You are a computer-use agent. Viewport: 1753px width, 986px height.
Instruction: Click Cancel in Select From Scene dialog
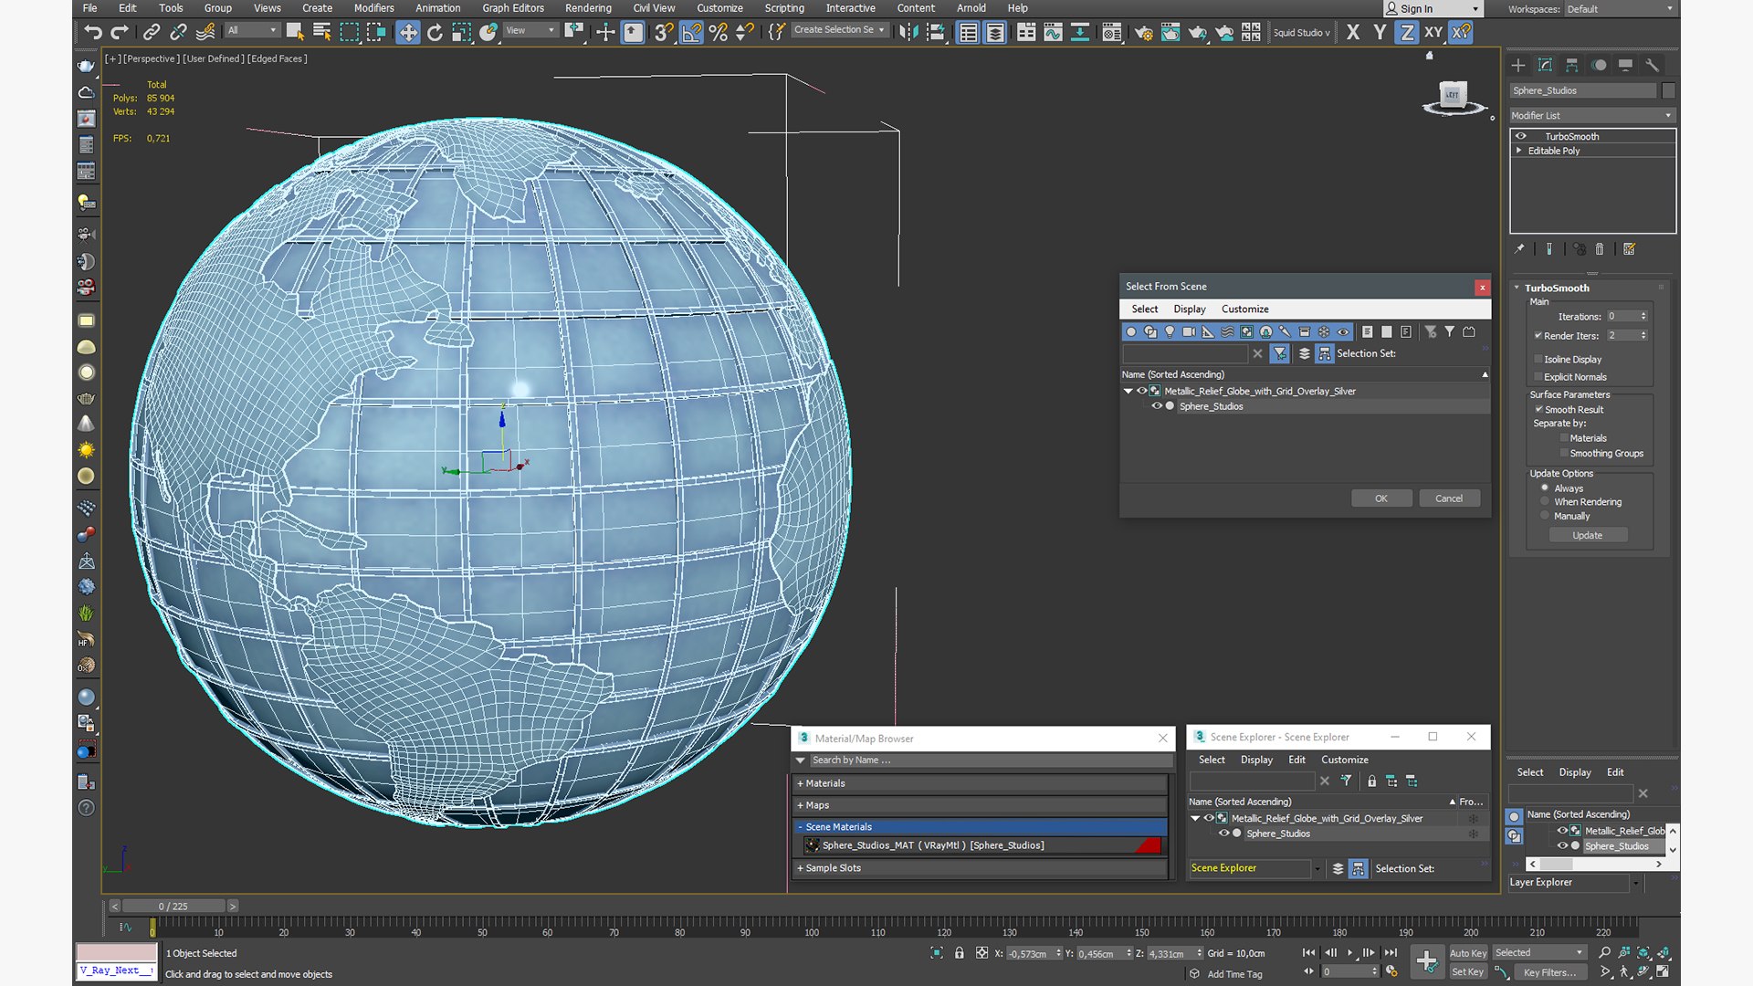tap(1449, 498)
